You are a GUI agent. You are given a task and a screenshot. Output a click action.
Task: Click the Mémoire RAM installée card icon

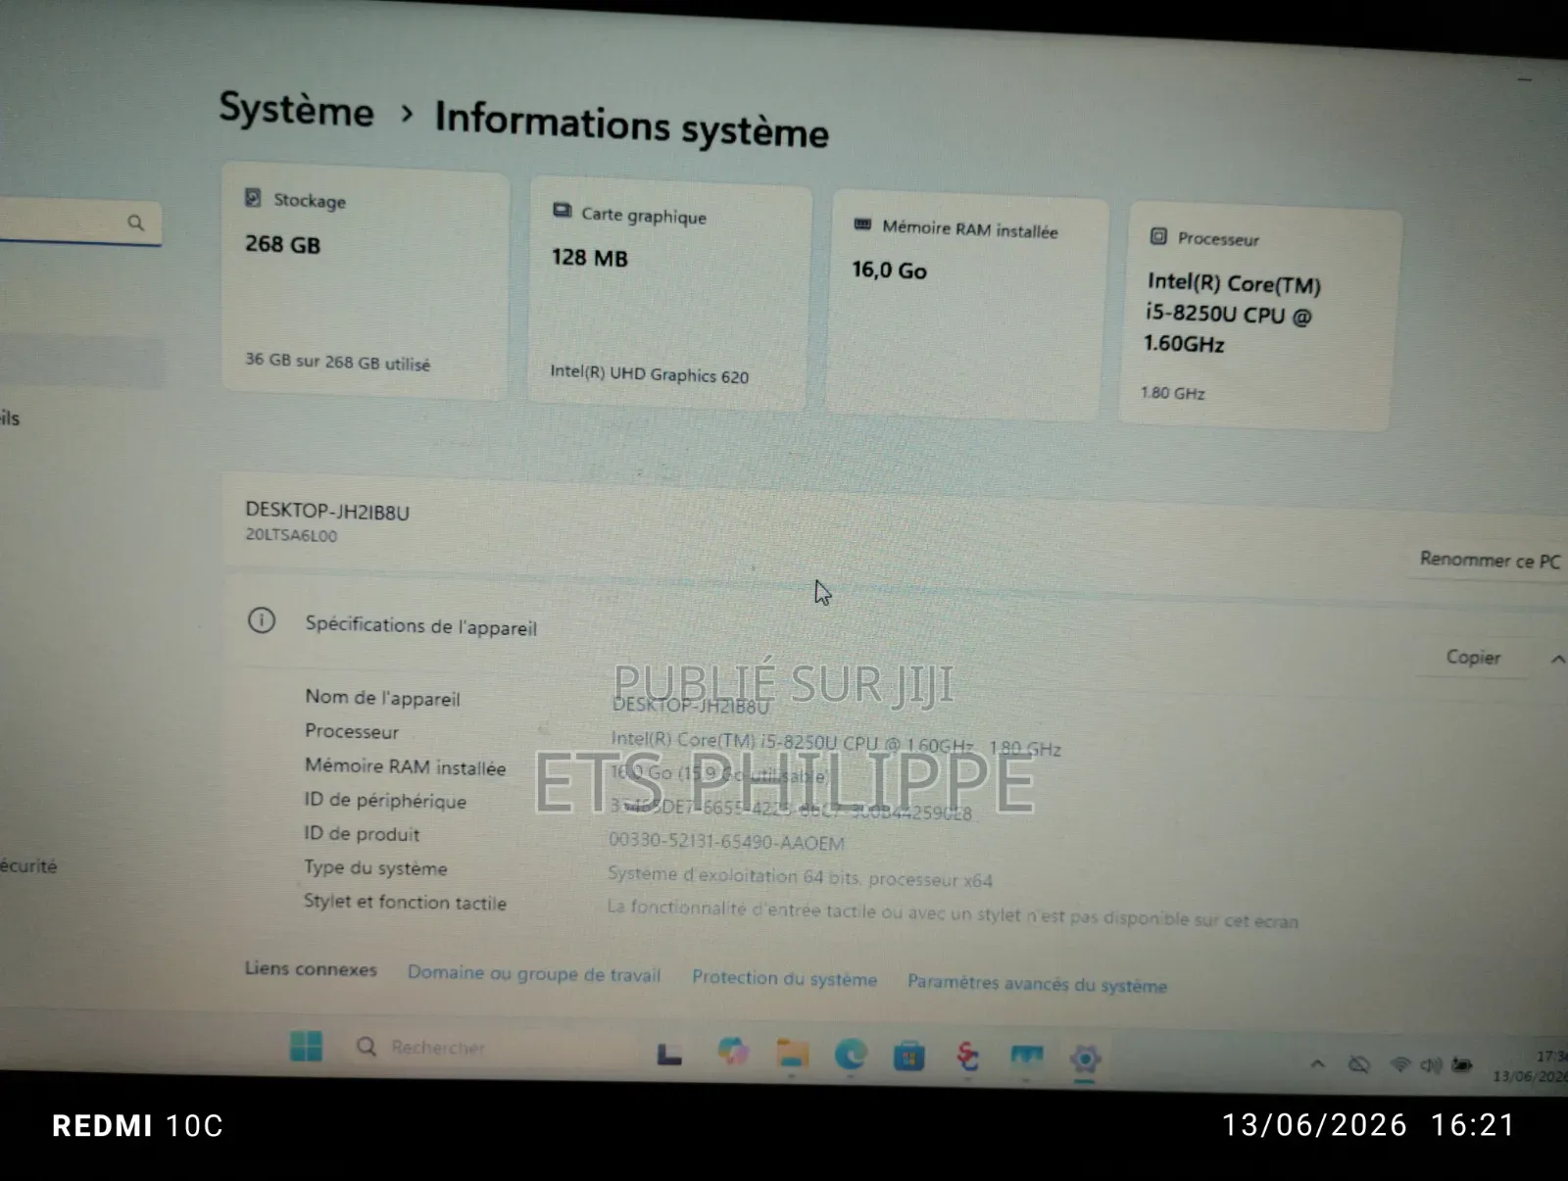click(x=862, y=224)
